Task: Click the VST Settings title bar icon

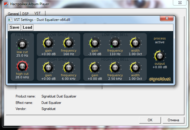Action: 10,20
